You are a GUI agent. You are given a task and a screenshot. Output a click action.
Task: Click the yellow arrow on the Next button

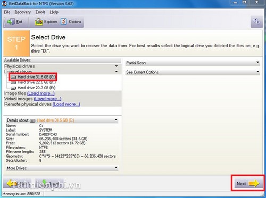(x=254, y=184)
